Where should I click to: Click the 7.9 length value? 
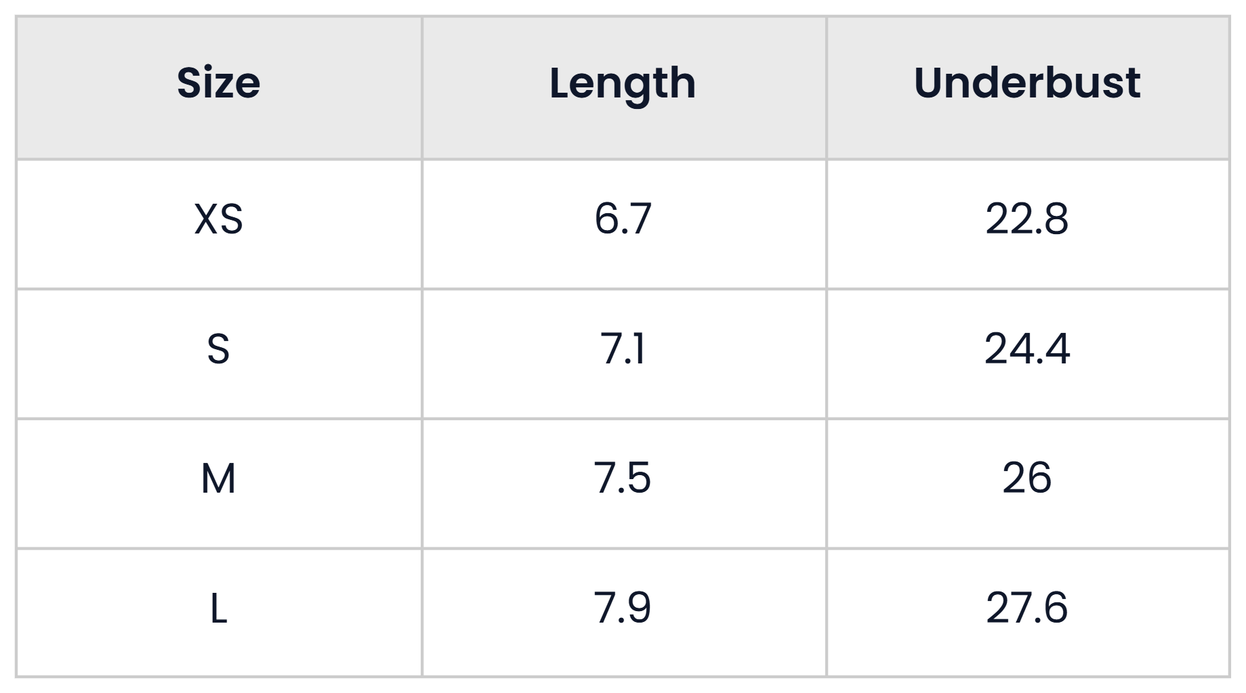[623, 608]
